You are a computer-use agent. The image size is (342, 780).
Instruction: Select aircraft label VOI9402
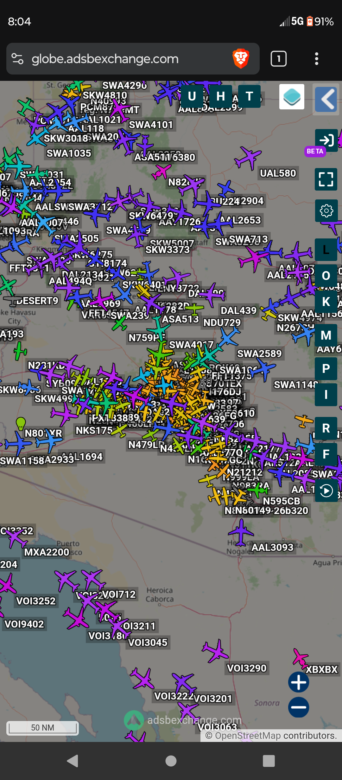24,624
